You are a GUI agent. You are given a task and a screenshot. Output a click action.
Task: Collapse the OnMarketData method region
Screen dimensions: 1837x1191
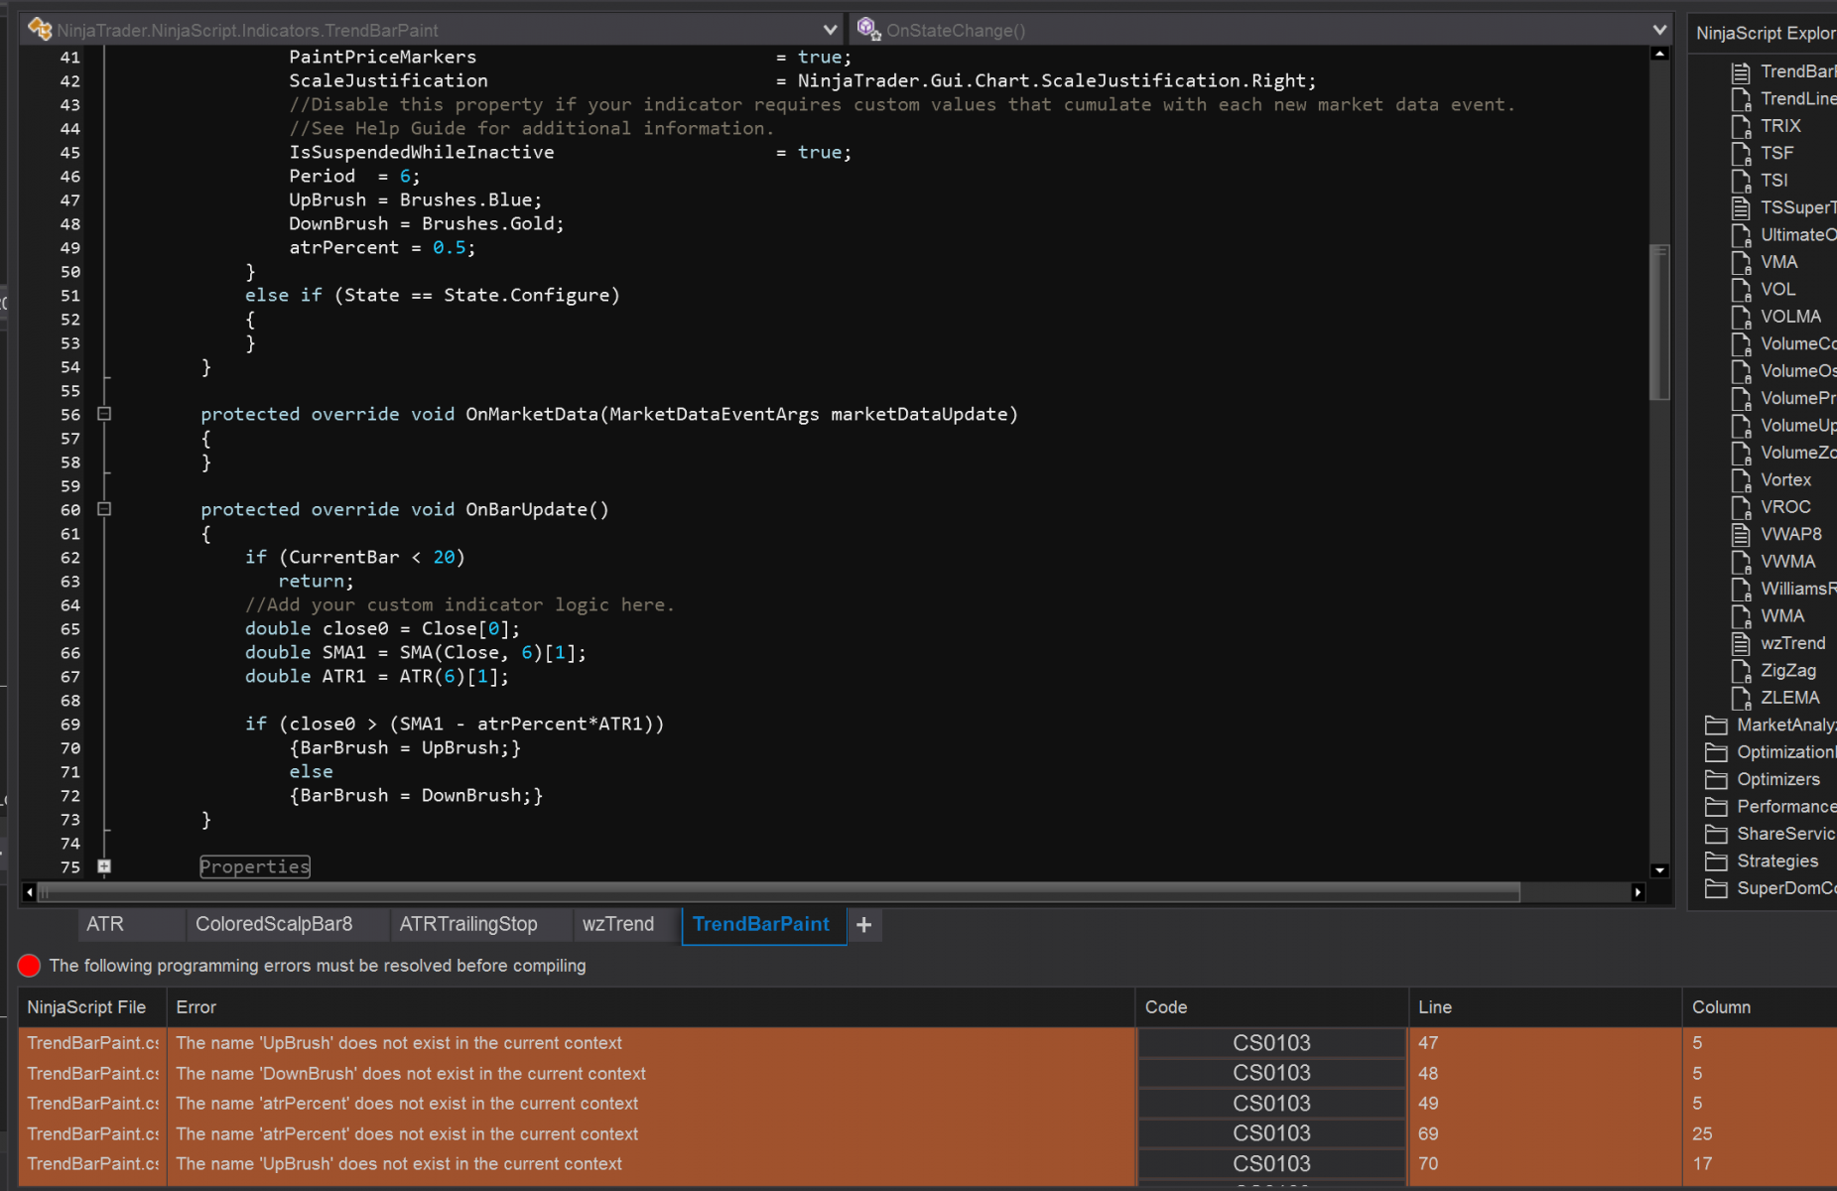pyautogui.click(x=104, y=415)
